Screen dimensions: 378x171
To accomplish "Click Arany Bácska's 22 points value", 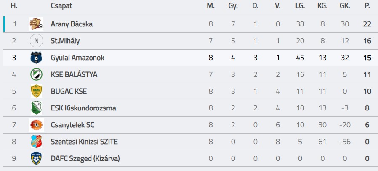I will [367, 24].
